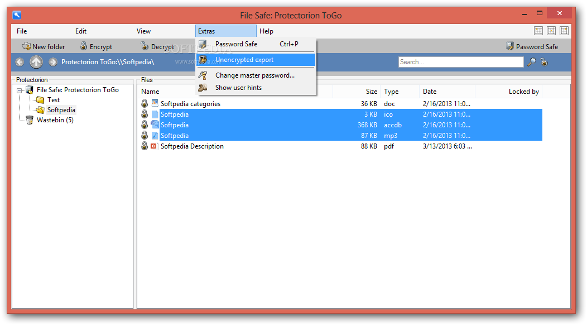Click the Change master password keys icon

203,75
